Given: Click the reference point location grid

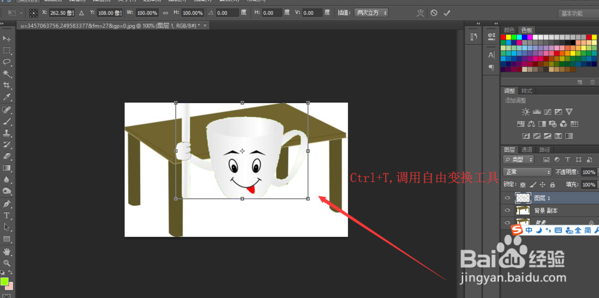Looking at the screenshot, I should click(34, 13).
